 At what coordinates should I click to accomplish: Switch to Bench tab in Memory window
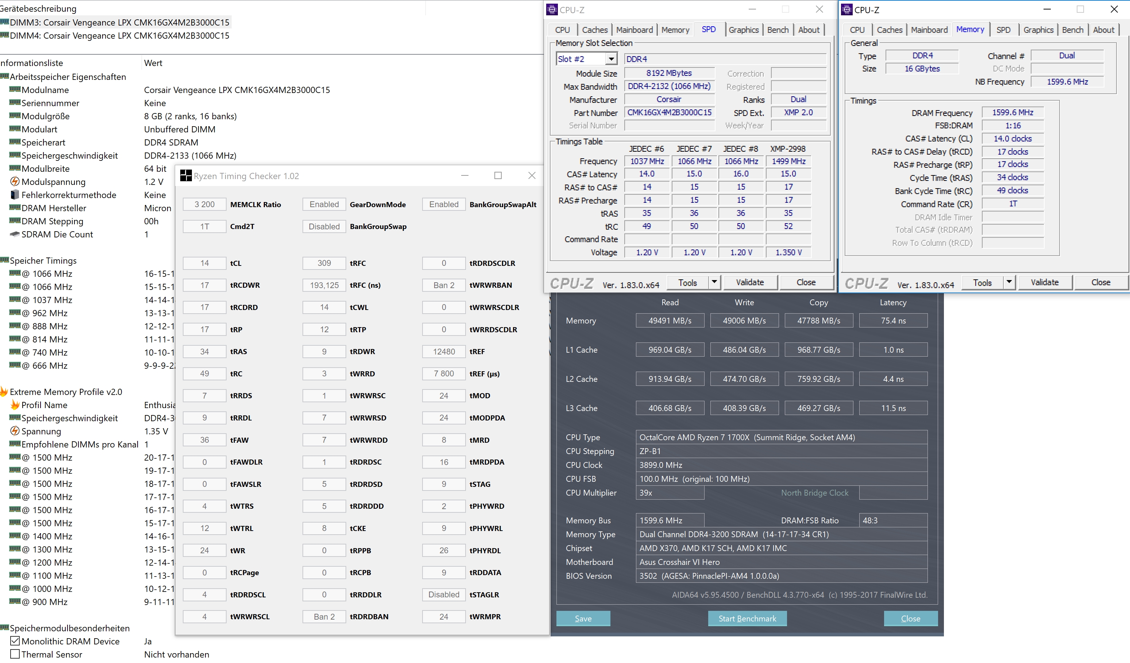click(1072, 30)
